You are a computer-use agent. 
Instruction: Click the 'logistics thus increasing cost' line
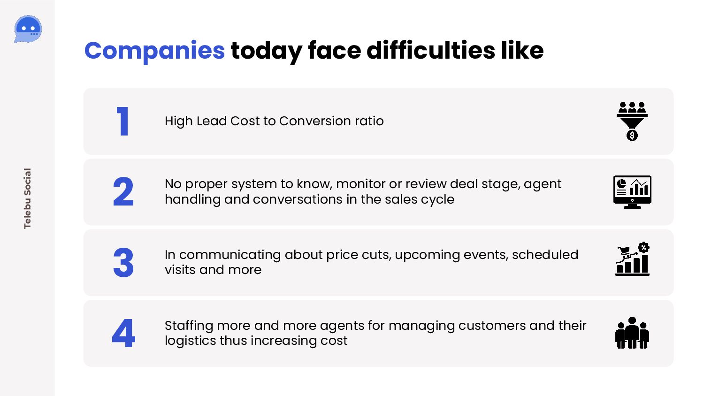[x=256, y=341]
